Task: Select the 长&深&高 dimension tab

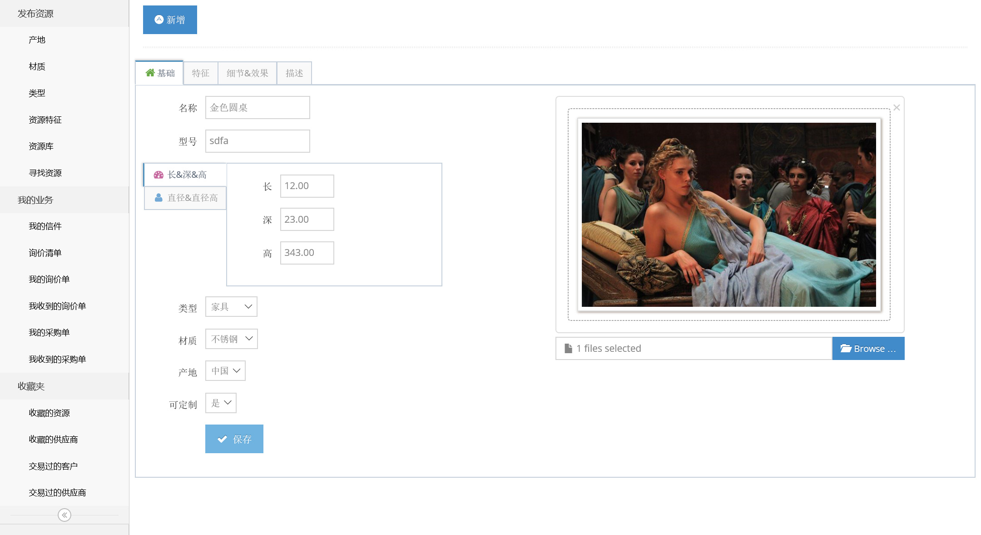Action: click(185, 175)
